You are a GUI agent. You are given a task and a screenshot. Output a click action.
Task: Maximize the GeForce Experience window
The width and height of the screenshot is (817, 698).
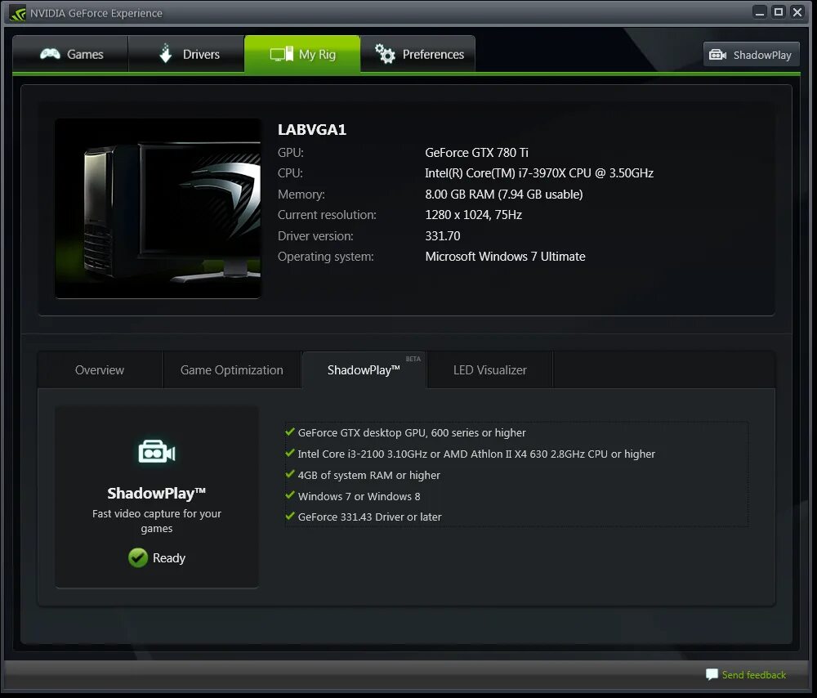pos(779,12)
